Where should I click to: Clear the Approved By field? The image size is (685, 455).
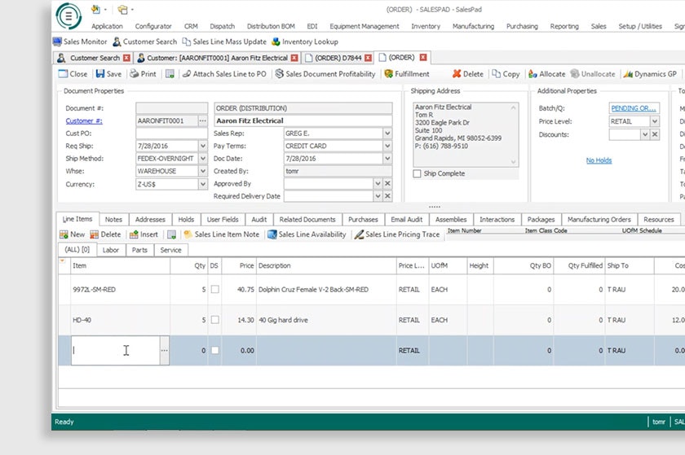pos(387,184)
